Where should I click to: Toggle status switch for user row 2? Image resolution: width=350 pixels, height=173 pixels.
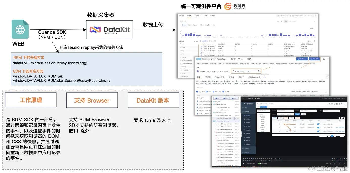point(319,128)
